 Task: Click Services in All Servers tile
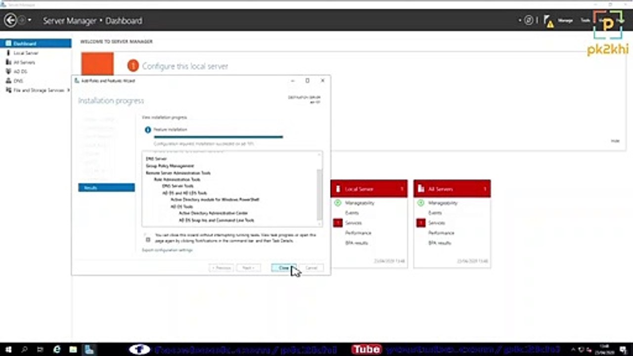click(436, 223)
